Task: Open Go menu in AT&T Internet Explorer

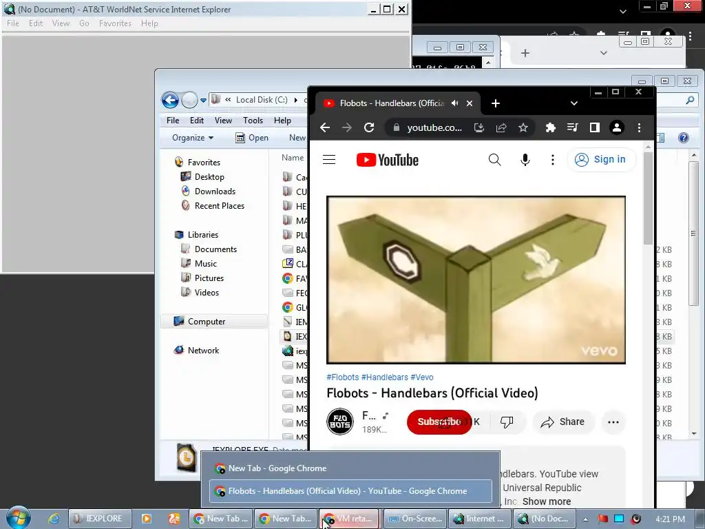Action: tap(84, 23)
